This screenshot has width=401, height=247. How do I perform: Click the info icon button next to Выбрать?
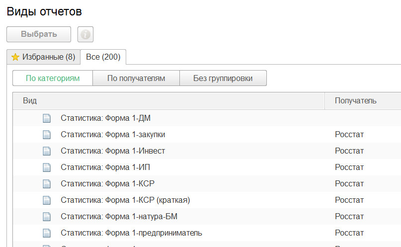[85, 34]
